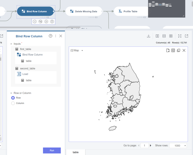Open the chart settings icon
This screenshot has width=193, height=155.
pos(173,50)
